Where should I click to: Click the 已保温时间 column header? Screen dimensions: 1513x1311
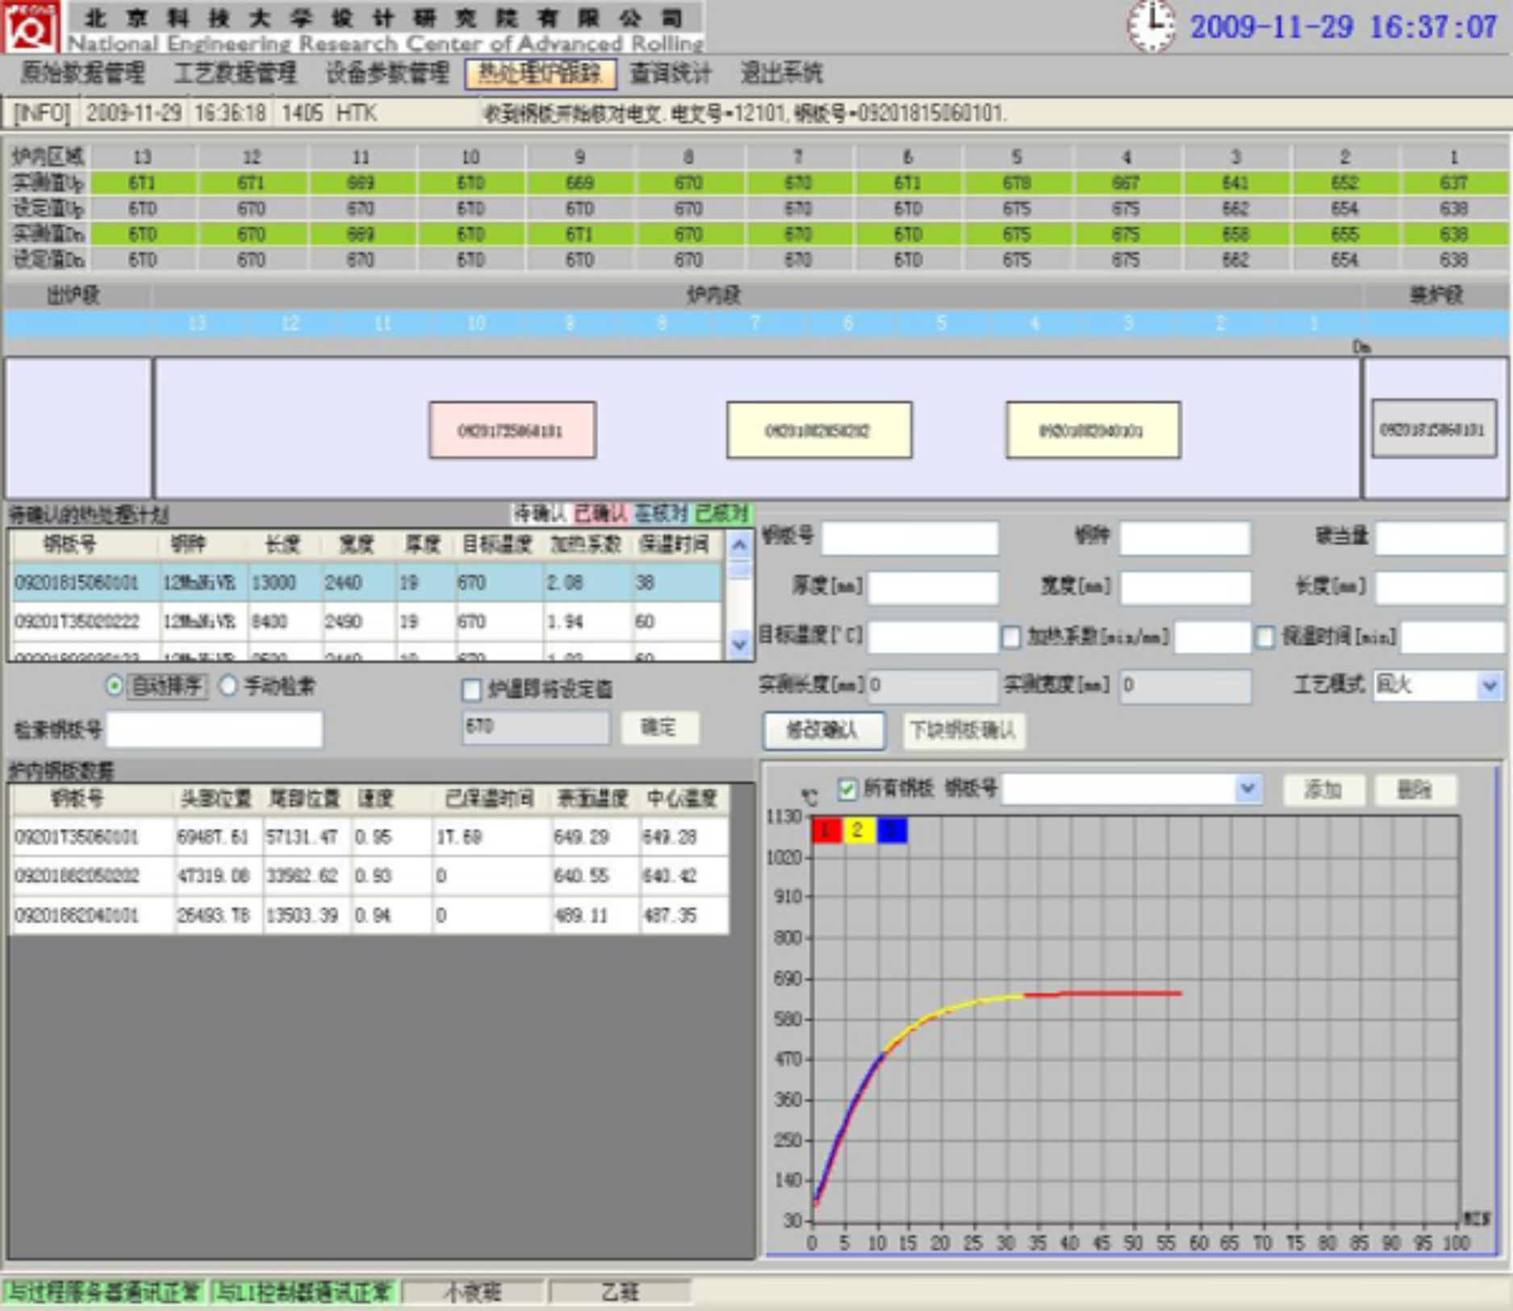point(491,800)
